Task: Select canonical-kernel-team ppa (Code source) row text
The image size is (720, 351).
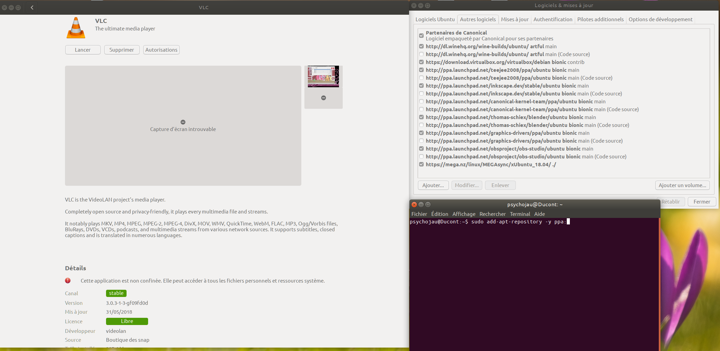Action: coord(532,109)
